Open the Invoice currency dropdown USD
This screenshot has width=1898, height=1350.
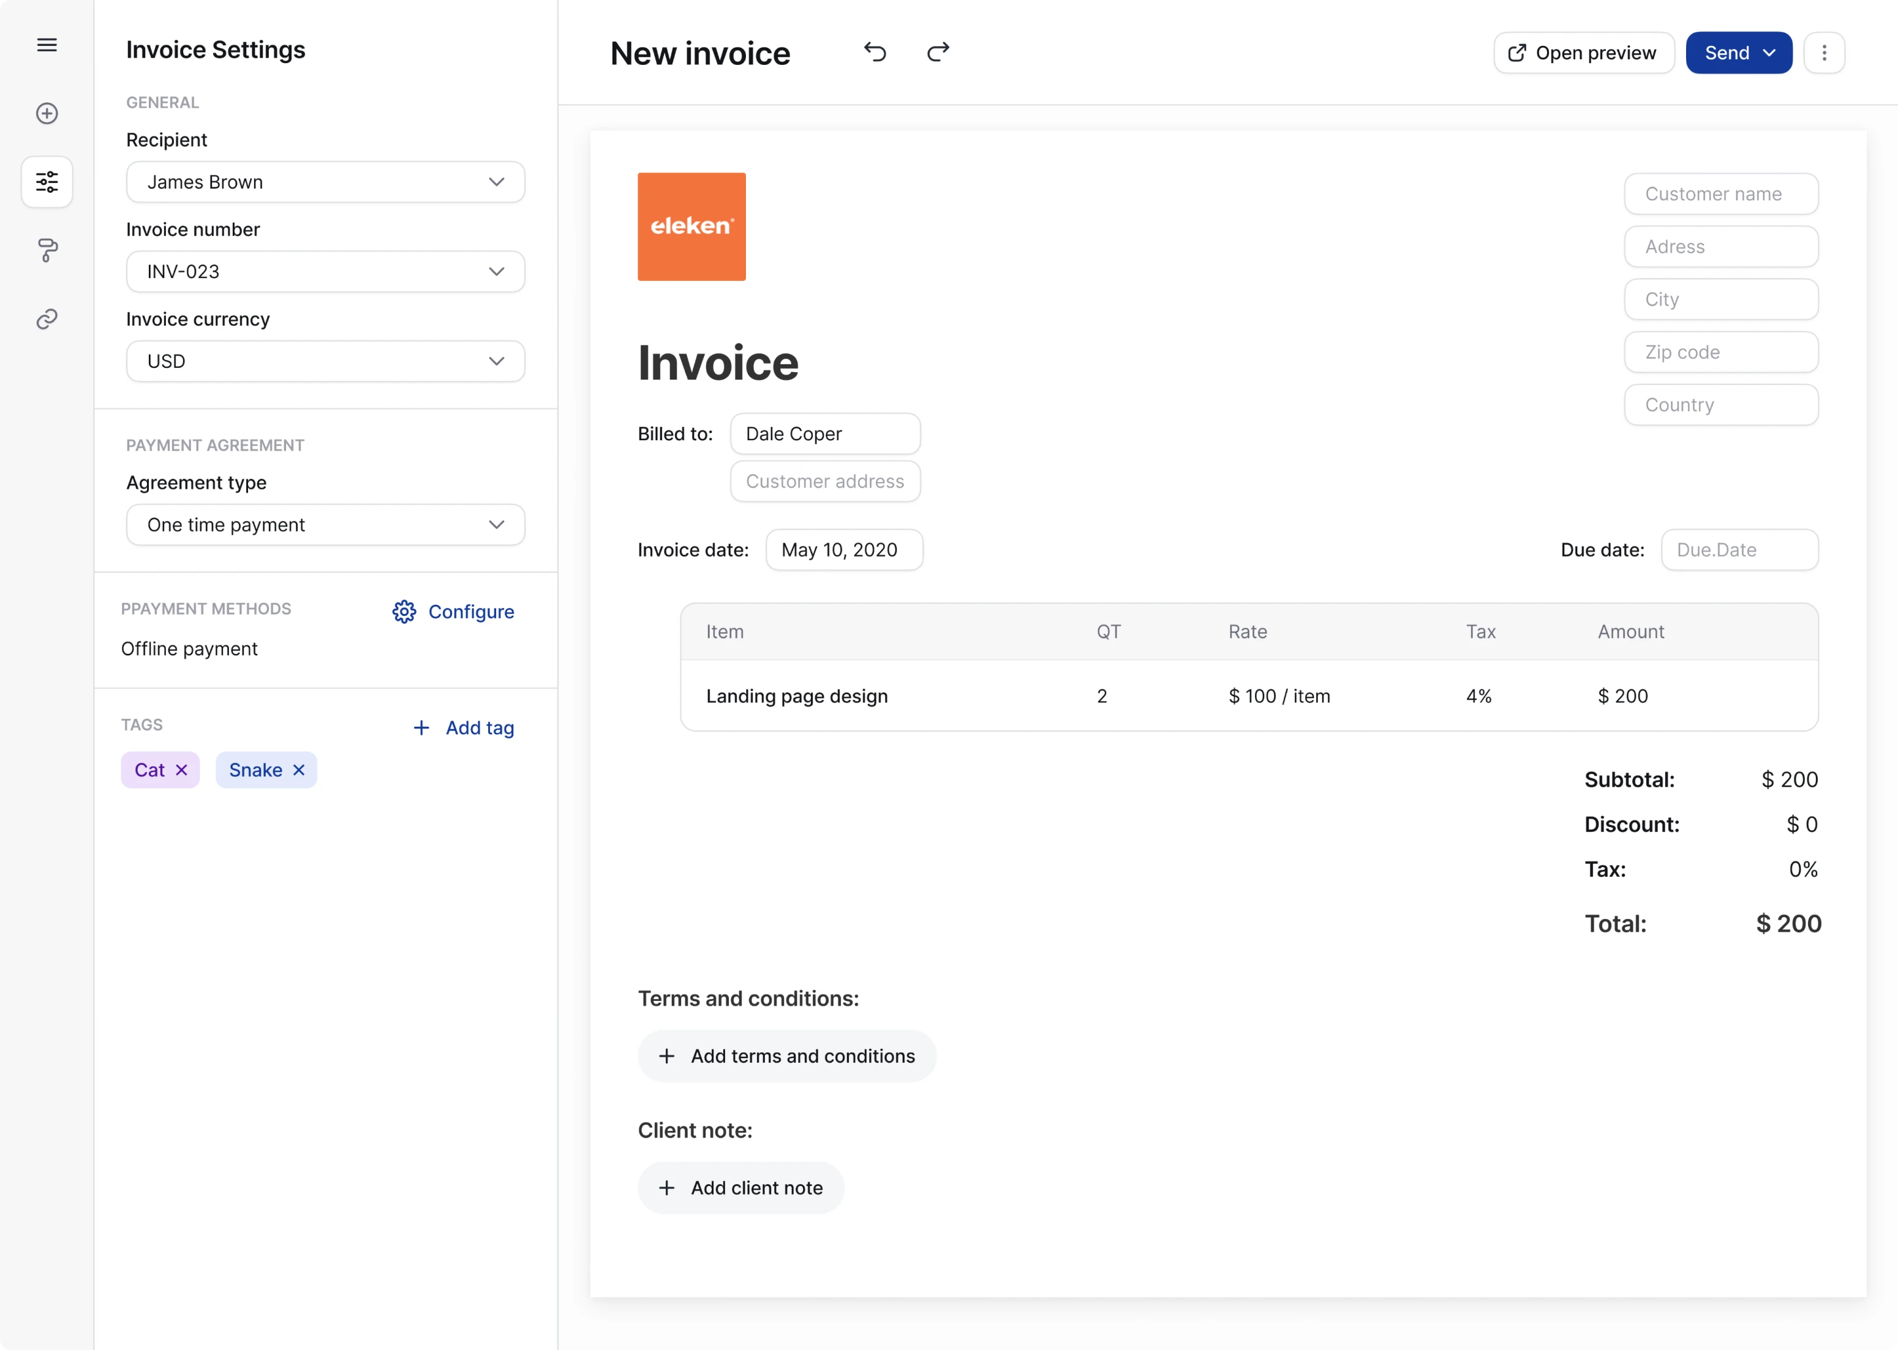[325, 361]
